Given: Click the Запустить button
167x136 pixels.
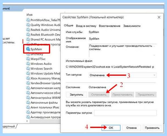Looking at the screenshot, I should click(77, 95).
